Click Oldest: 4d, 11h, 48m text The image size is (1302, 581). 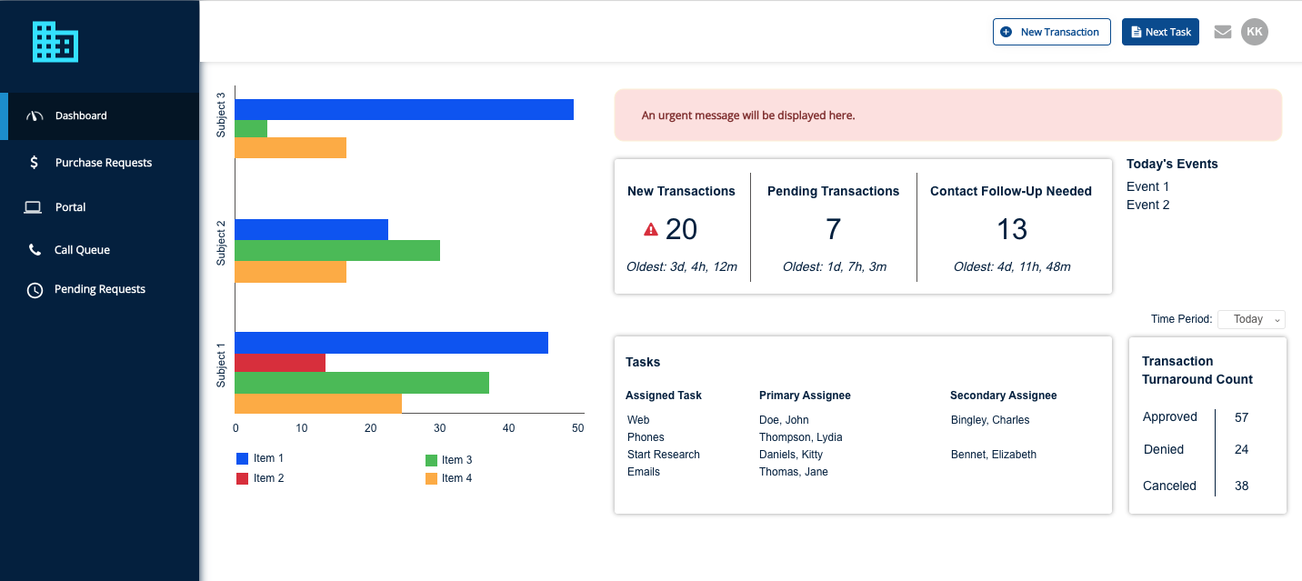pyautogui.click(x=1012, y=266)
